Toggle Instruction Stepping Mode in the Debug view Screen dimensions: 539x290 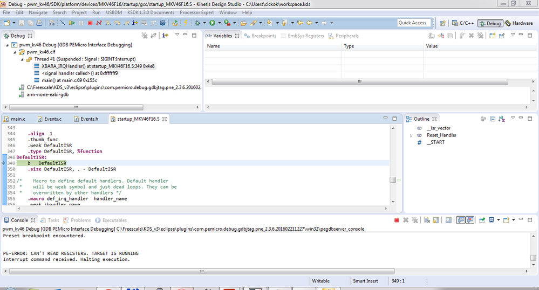click(165, 36)
